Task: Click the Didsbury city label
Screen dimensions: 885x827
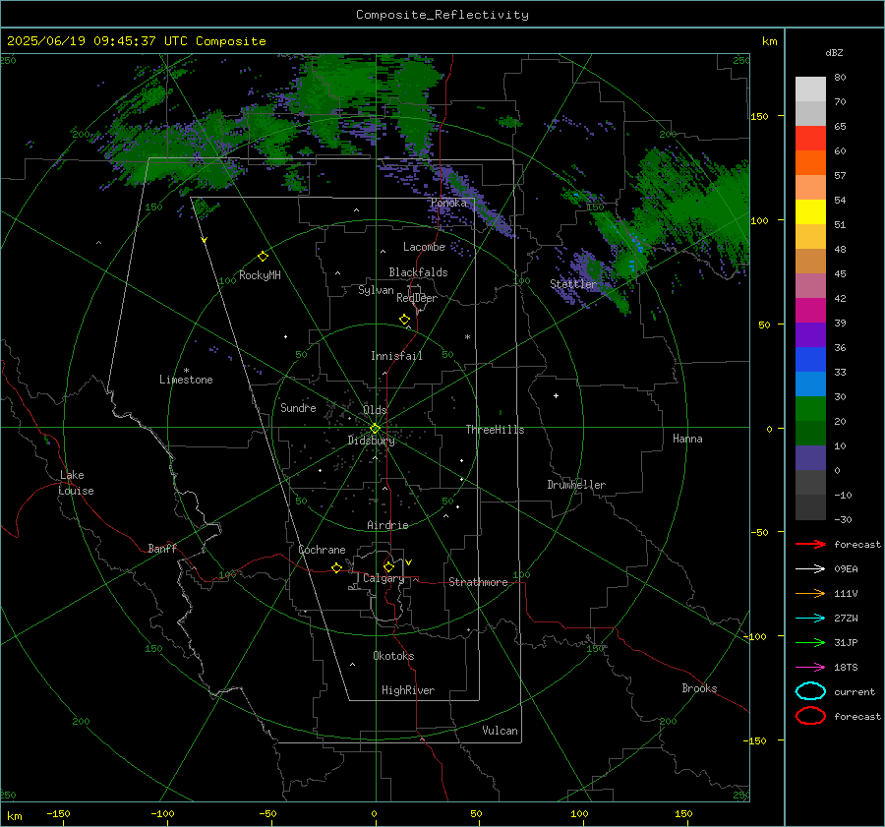Action: point(371,441)
